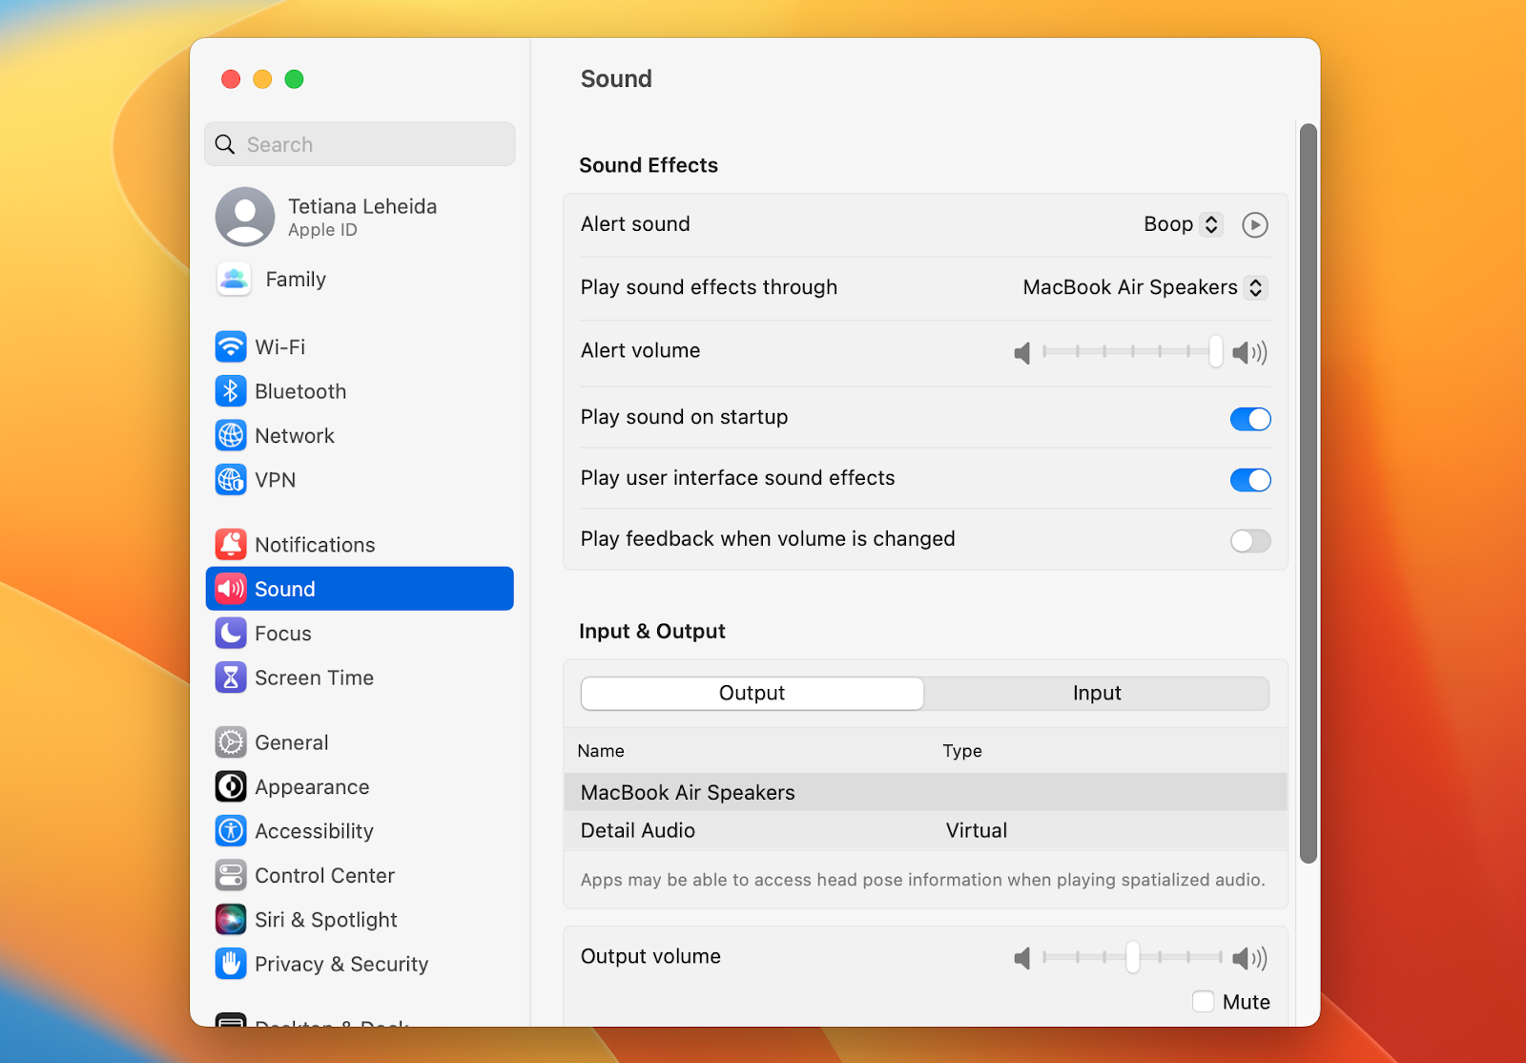This screenshot has height=1063, width=1526.
Task: Click the Search input field
Action: coord(360,144)
